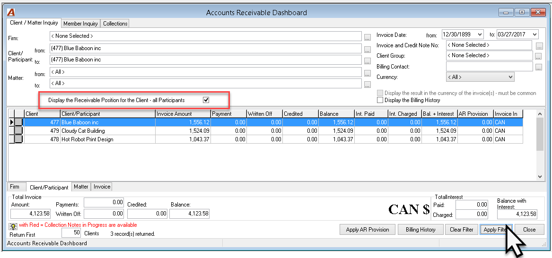The width and height of the screenshot is (552, 258).
Task: Click the Billing History button
Action: tap(421, 230)
